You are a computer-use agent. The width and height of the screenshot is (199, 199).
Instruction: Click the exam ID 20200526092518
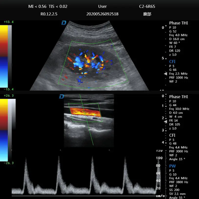tap(102, 14)
